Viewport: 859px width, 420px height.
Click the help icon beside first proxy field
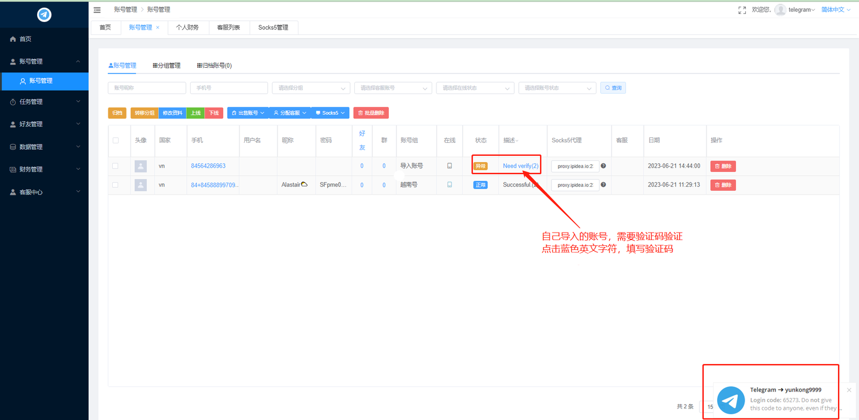click(603, 166)
